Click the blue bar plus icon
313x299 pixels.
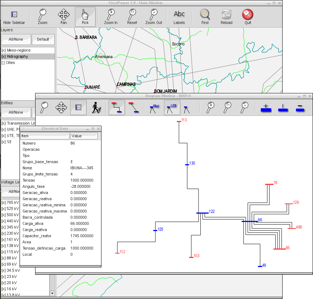point(266,108)
